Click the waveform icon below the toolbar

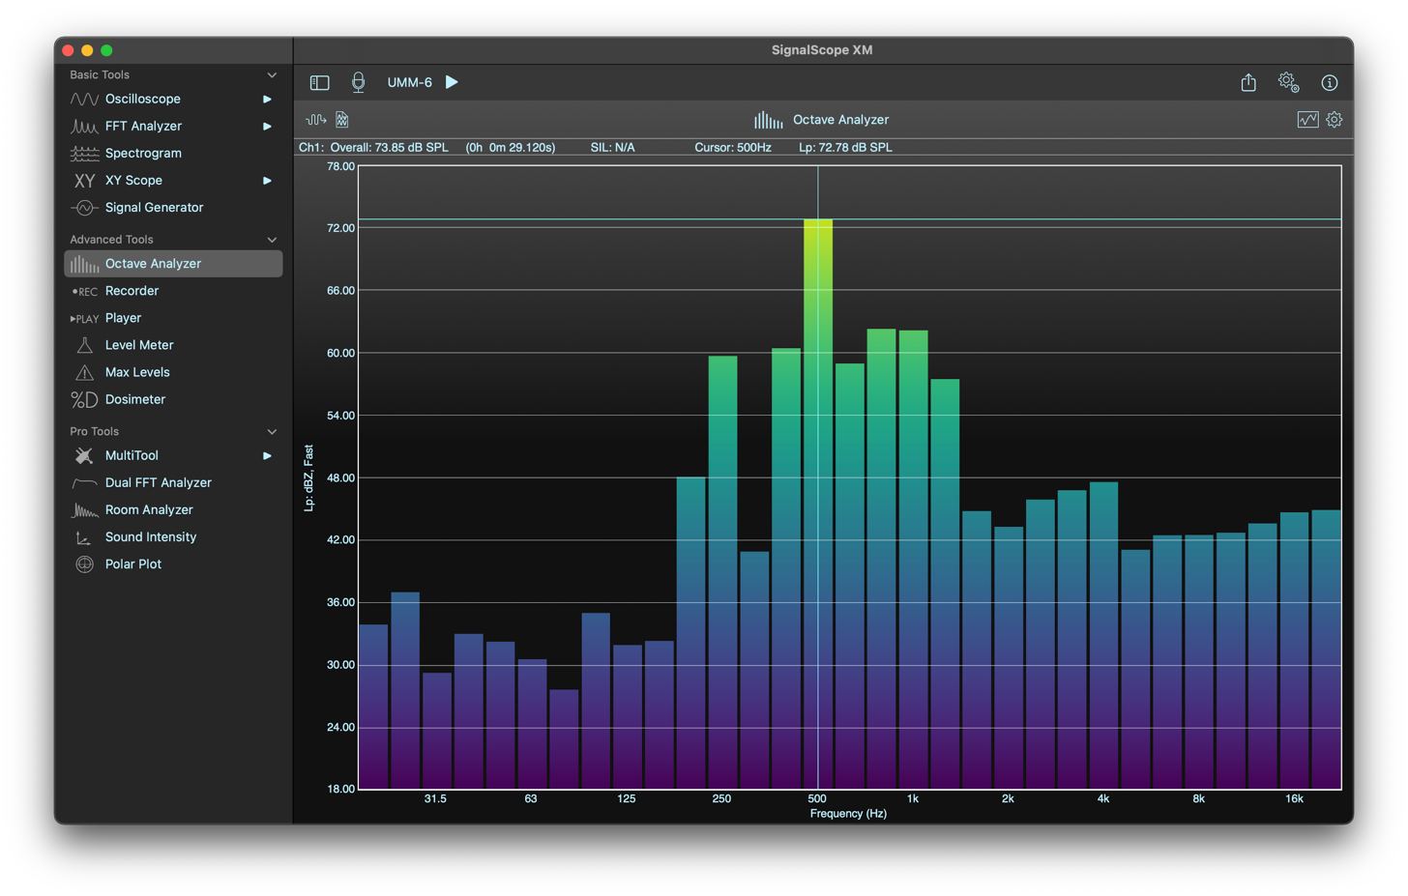[x=316, y=120]
